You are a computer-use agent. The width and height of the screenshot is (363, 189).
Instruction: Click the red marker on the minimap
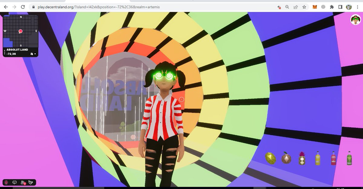coord(21,31)
